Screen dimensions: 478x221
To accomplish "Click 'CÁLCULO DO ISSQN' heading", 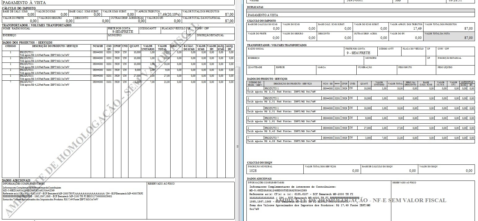I will (x=259, y=162).
